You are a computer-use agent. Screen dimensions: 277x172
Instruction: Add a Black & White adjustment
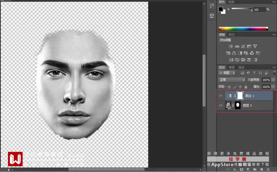click(240, 53)
